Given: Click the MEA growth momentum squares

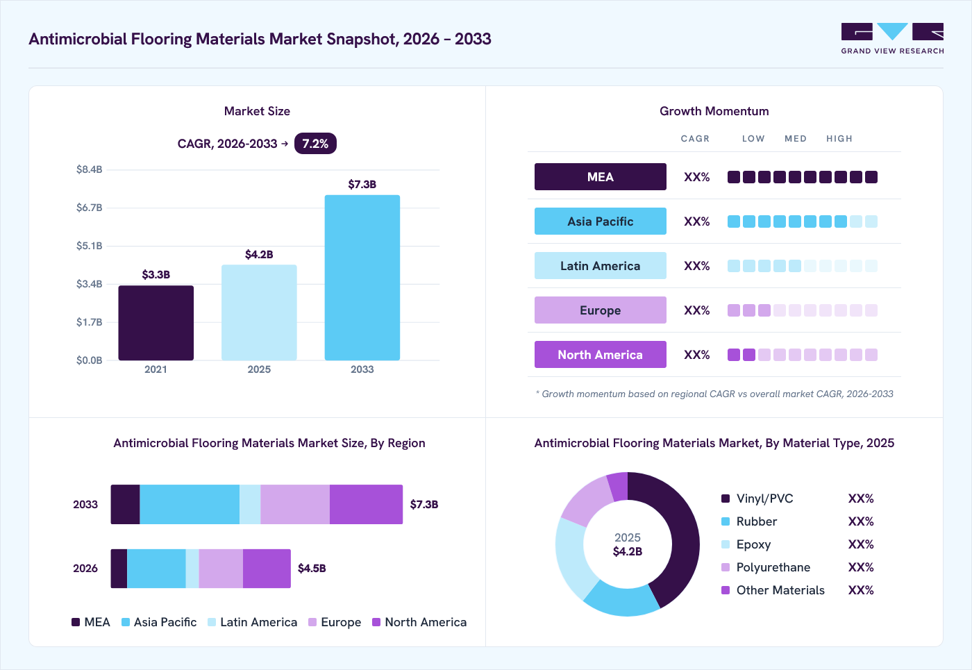Looking at the screenshot, I should pos(803,177).
